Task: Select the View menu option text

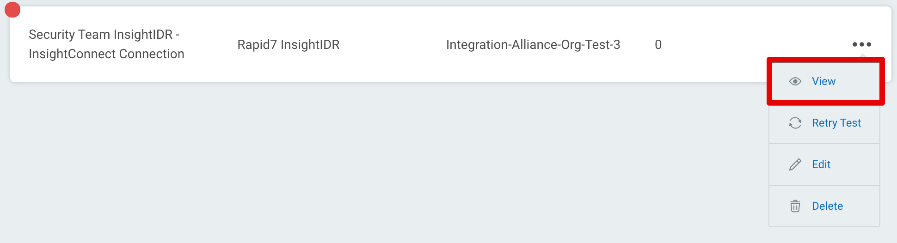Action: pyautogui.click(x=823, y=81)
